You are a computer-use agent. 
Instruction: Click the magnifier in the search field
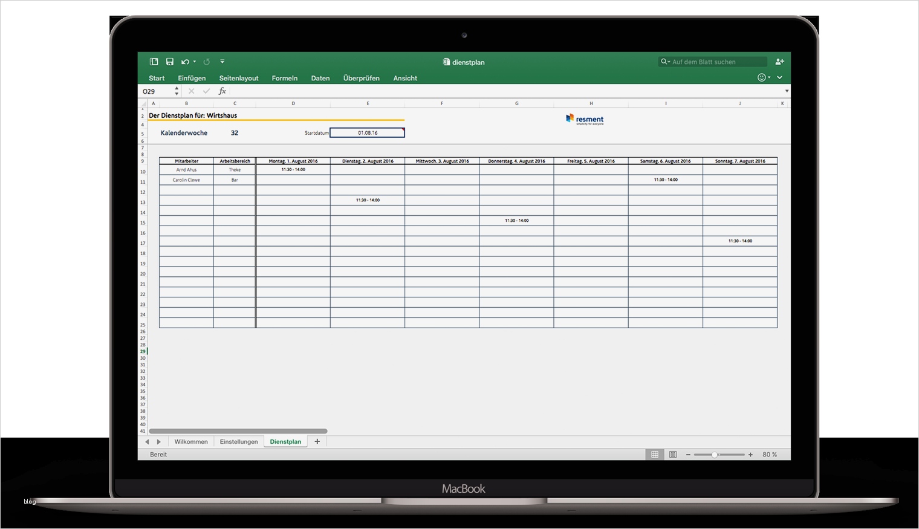pyautogui.click(x=664, y=62)
